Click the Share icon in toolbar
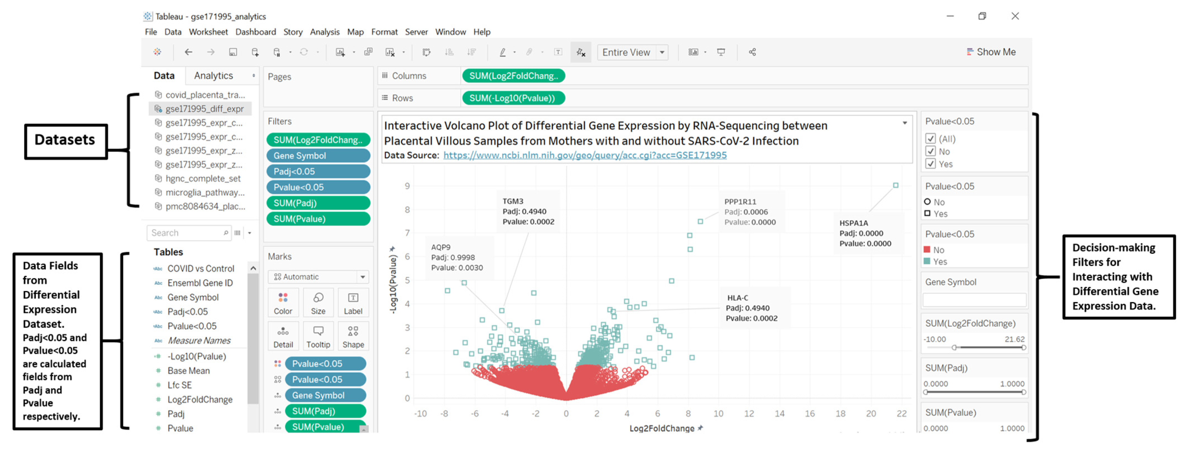Screen dimensions: 1185x454 pyautogui.click(x=752, y=52)
